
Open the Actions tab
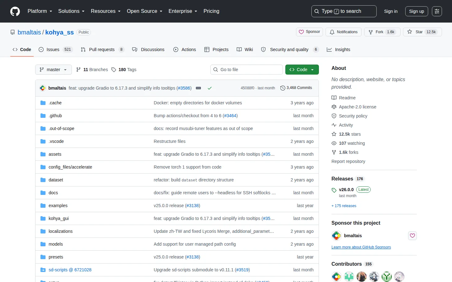click(x=185, y=50)
